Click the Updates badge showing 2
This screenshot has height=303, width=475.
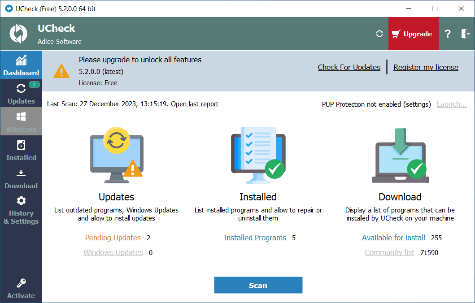point(34,85)
